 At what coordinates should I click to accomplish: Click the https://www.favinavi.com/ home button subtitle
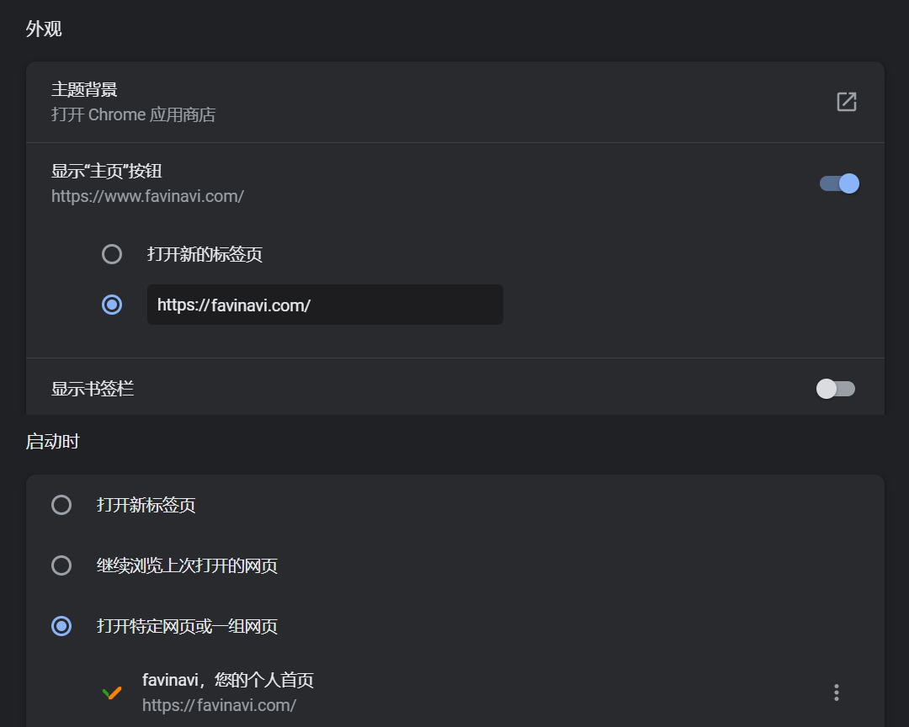[147, 197]
